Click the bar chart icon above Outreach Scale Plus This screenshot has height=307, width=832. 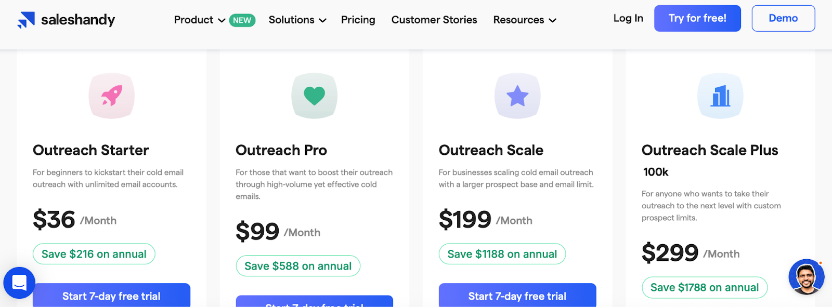pyautogui.click(x=720, y=96)
